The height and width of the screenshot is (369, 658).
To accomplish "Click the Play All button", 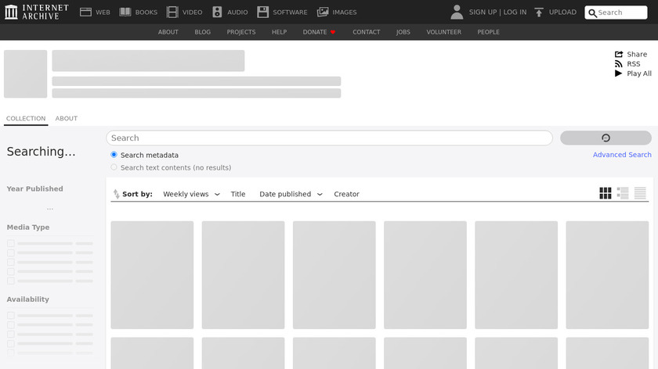I will pyautogui.click(x=633, y=73).
